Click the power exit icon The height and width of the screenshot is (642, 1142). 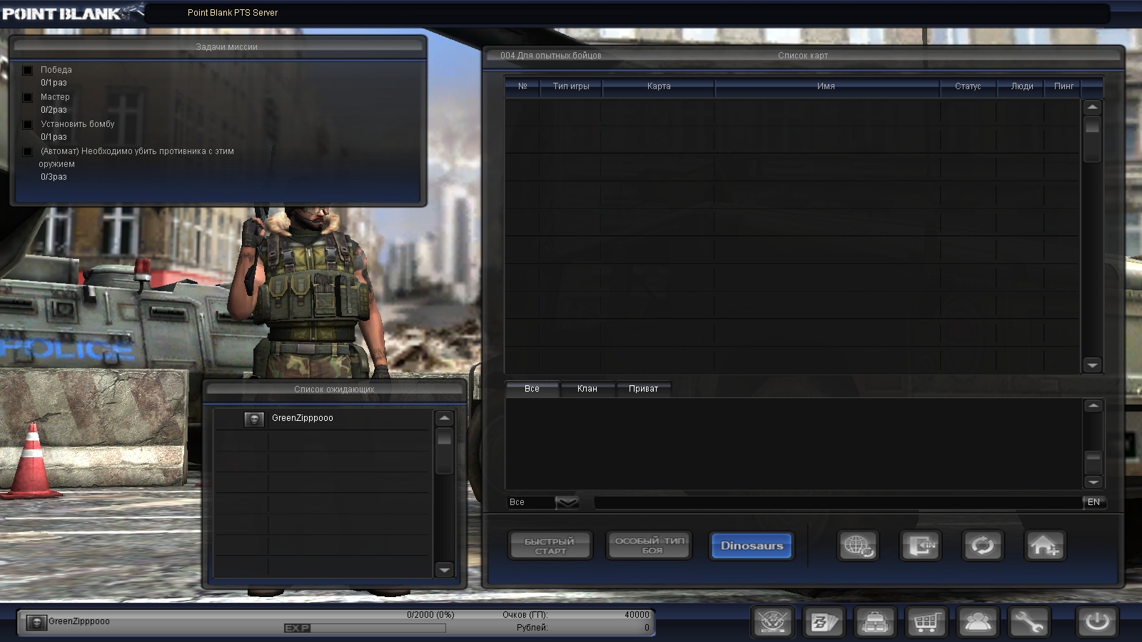[x=1097, y=622]
